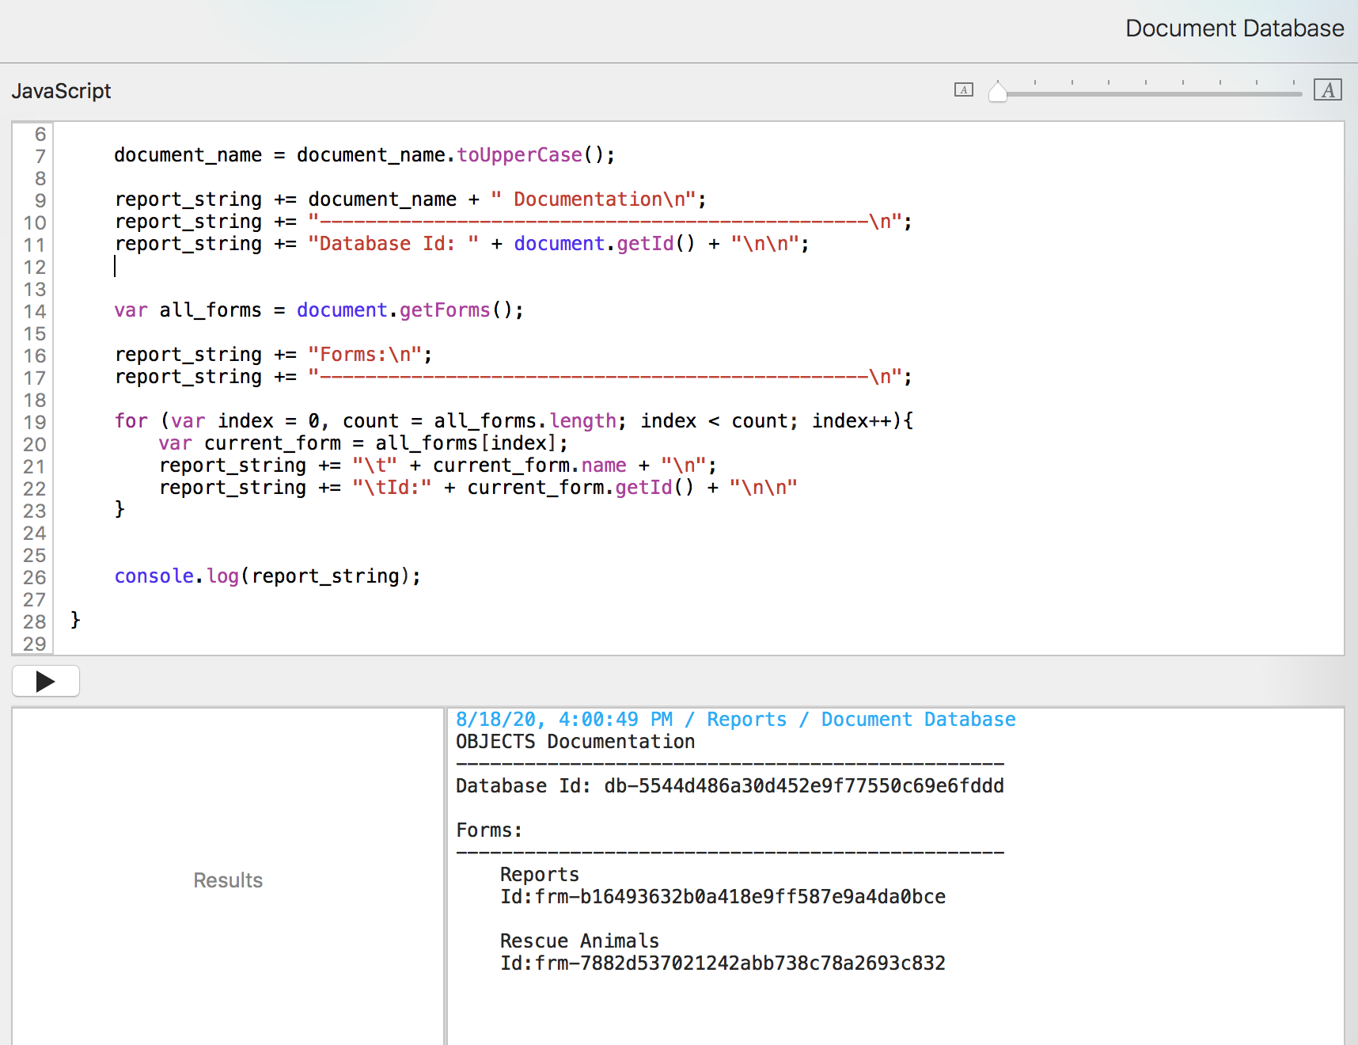Screen dimensions: 1358x1045
Task: Click line number 12 in the gutter
Action: pyautogui.click(x=34, y=267)
